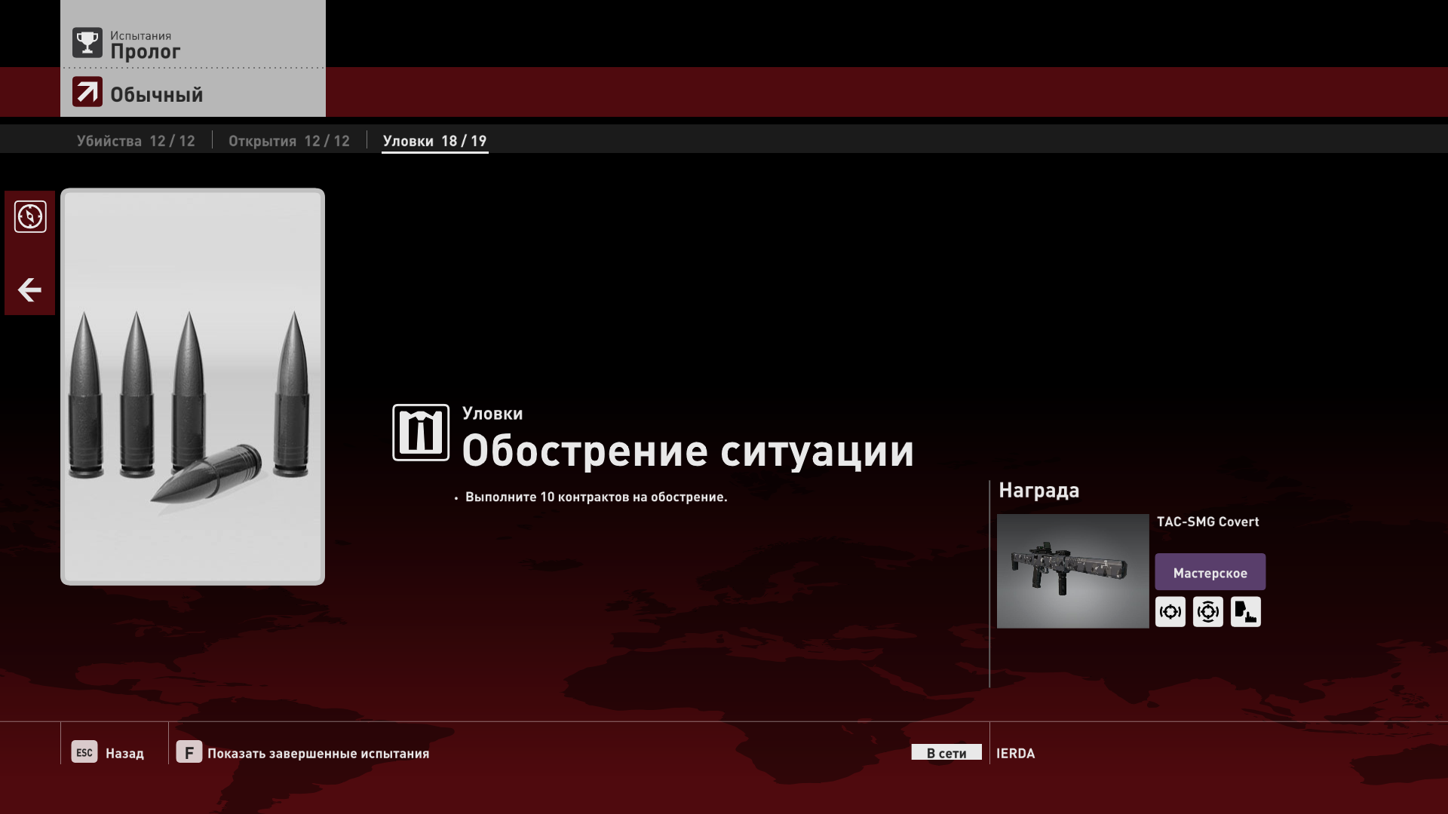The height and width of the screenshot is (814, 1448).
Task: Click the suit icon beside Уловки
Action: [421, 433]
